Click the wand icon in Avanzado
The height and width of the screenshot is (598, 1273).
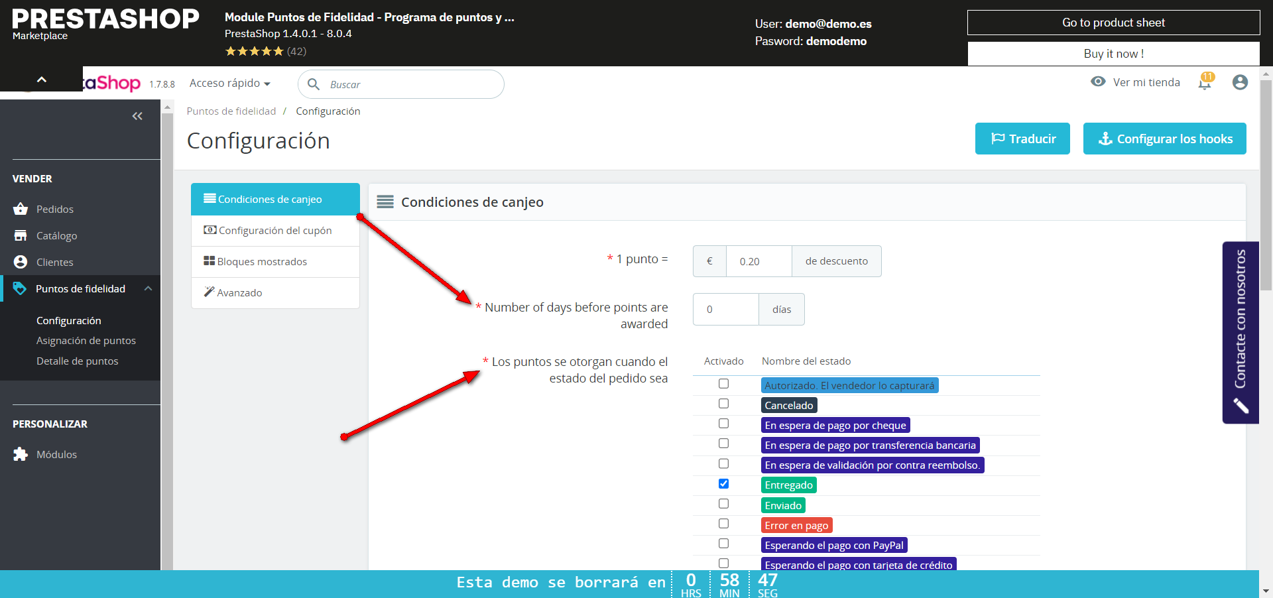[x=210, y=292]
